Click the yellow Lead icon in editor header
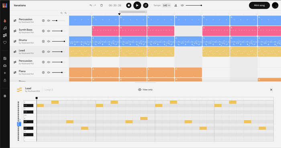Viewport: 281px width, 148px height. click(19, 90)
